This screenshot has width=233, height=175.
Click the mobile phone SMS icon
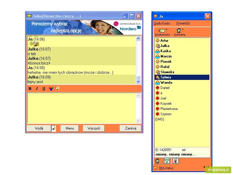click(176, 161)
